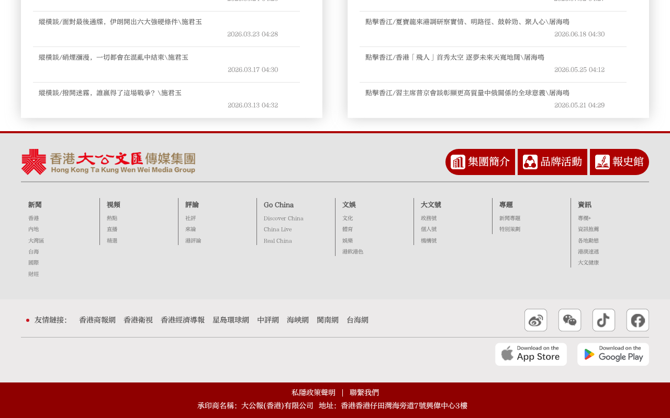Viewport: 670px width, 418px height.
Task: Open article 點擊香江/香港「飛人」肖秀太空
Action: 454,57
